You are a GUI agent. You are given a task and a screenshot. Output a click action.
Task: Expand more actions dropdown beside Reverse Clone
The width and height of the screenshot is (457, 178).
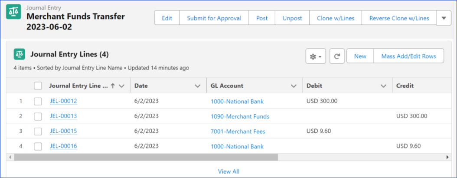click(x=443, y=18)
